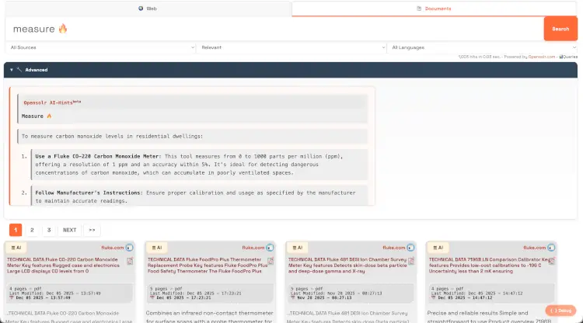Click the wrench icon next to Advanced
Viewport: 583px width, 323px height.
[19, 69]
